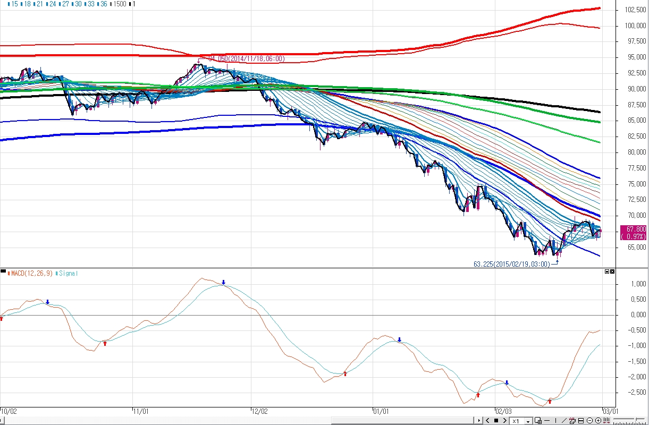649x425 pixels.
Task: Zoom in with the plus magnifier icon
Action: (598, 421)
